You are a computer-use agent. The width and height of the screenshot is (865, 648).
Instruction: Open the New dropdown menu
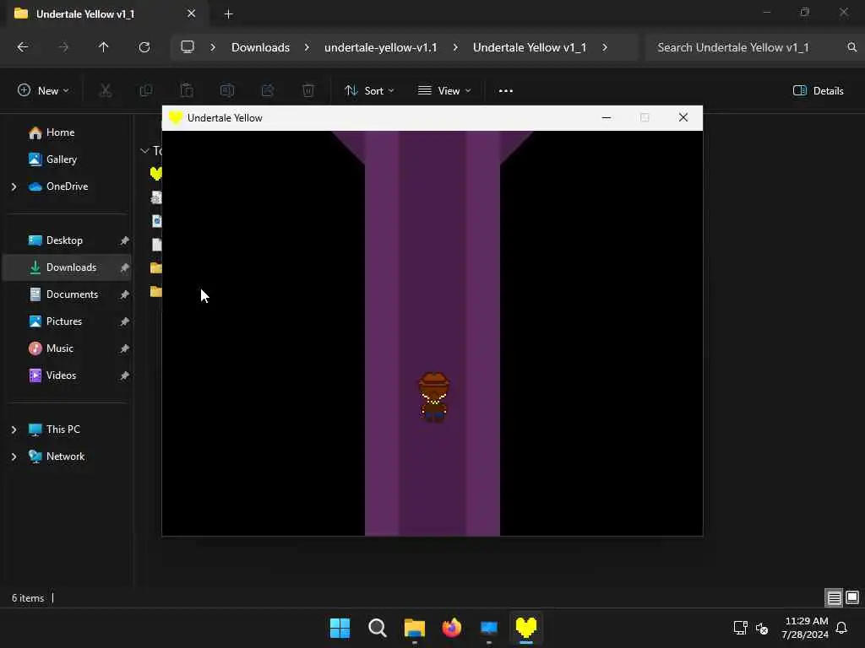point(44,91)
